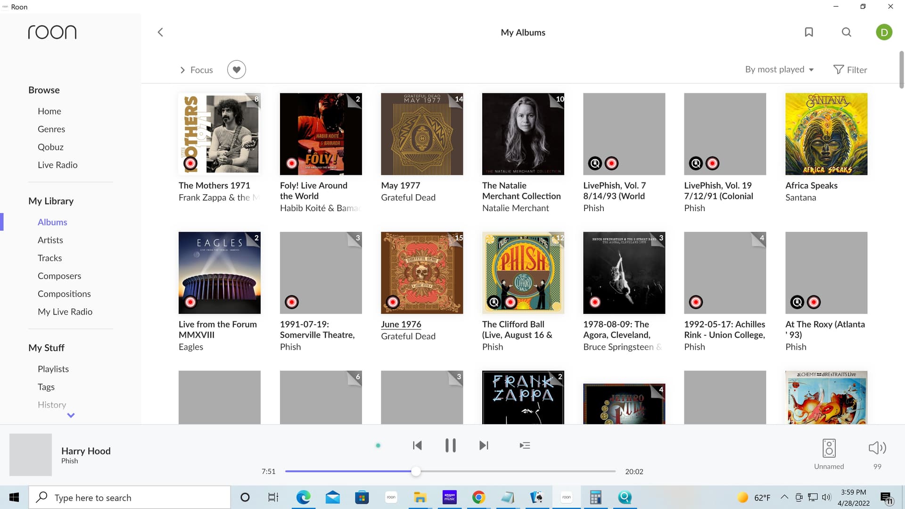Go to Home in Browse

point(49,111)
